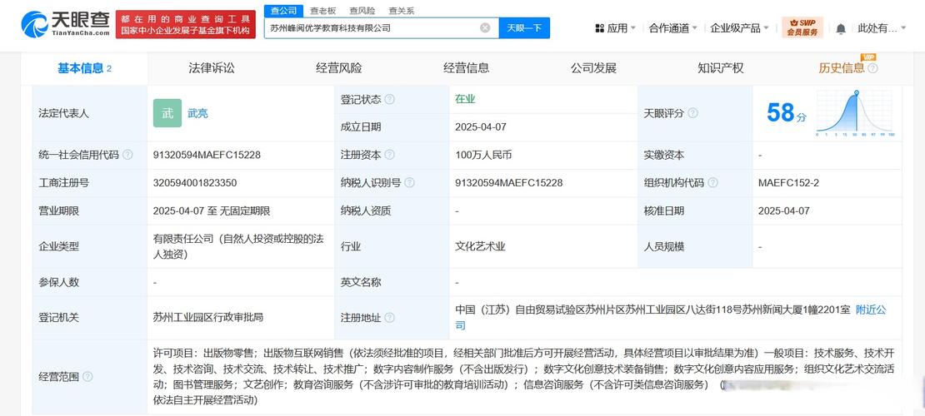The height and width of the screenshot is (416, 925).
Task: Select 成立日期 value 2025-04-07
Action: 481,126
